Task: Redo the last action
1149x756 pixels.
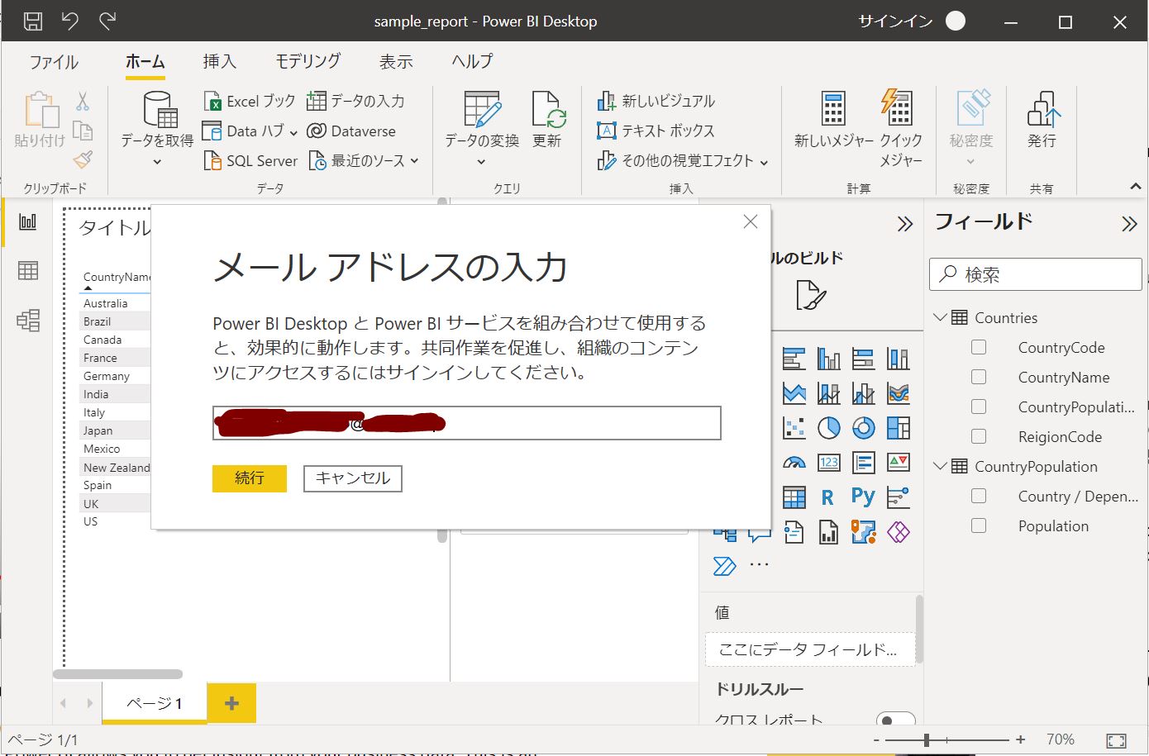Action: coord(107,21)
